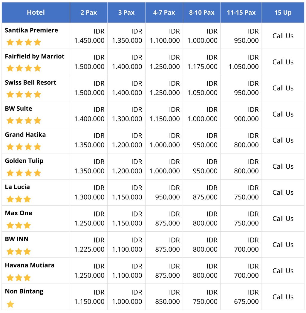Screen dimensions: 306x313
Task: Select BW Suite 4-7 Pax price 1.150.000
Action: [x=165, y=119]
